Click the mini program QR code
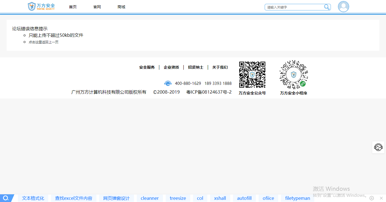 point(294,75)
